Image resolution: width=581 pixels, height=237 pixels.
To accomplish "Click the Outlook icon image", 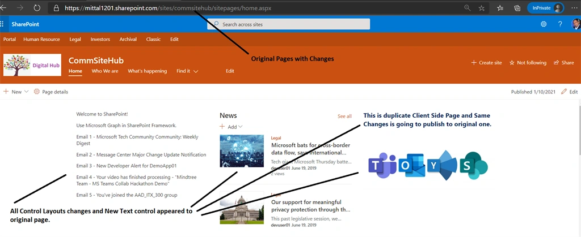I will point(411,166).
